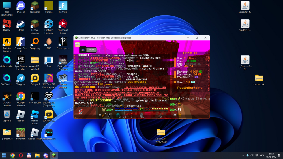Image resolution: width=283 pixels, height=159 pixels.
Task: Launch Minecraft desktop shortcut
Action: (x=21, y=134)
